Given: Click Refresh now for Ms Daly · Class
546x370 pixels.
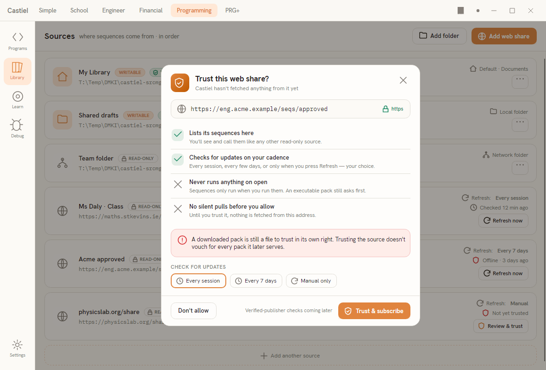Looking at the screenshot, I should pyautogui.click(x=503, y=221).
